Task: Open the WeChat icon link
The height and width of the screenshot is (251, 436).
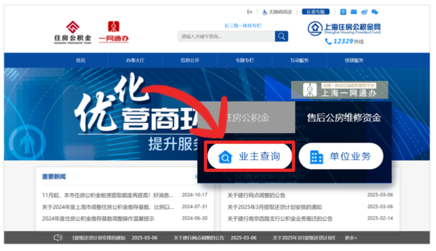Action: [374, 12]
